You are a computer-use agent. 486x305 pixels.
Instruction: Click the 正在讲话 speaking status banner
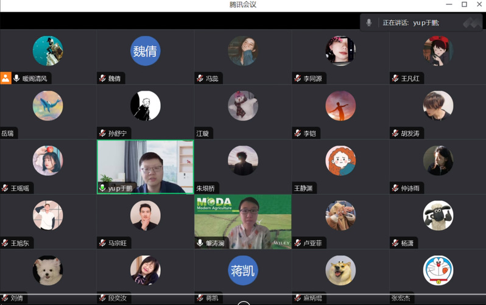(420, 23)
